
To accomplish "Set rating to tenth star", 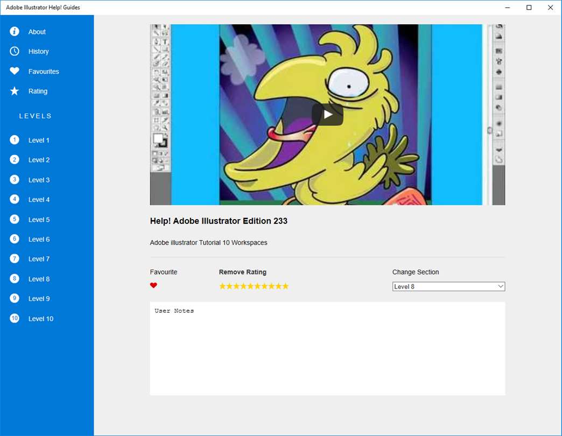I will (x=285, y=286).
